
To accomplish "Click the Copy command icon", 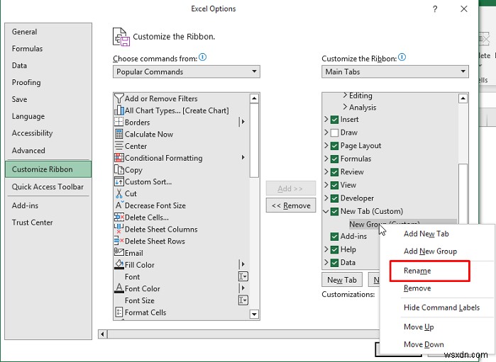I will [x=119, y=169].
